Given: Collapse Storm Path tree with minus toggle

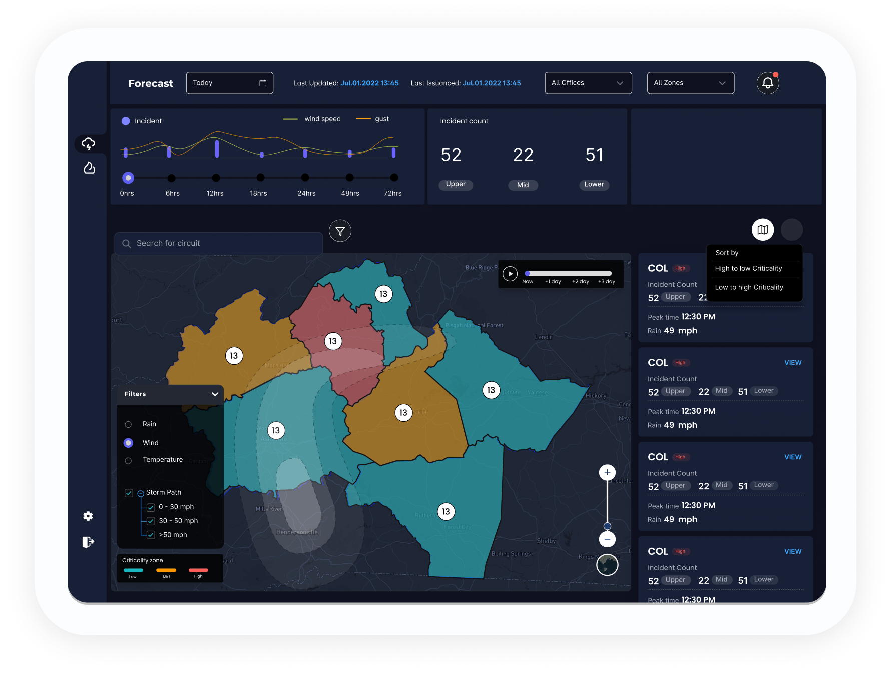Looking at the screenshot, I should [x=141, y=493].
